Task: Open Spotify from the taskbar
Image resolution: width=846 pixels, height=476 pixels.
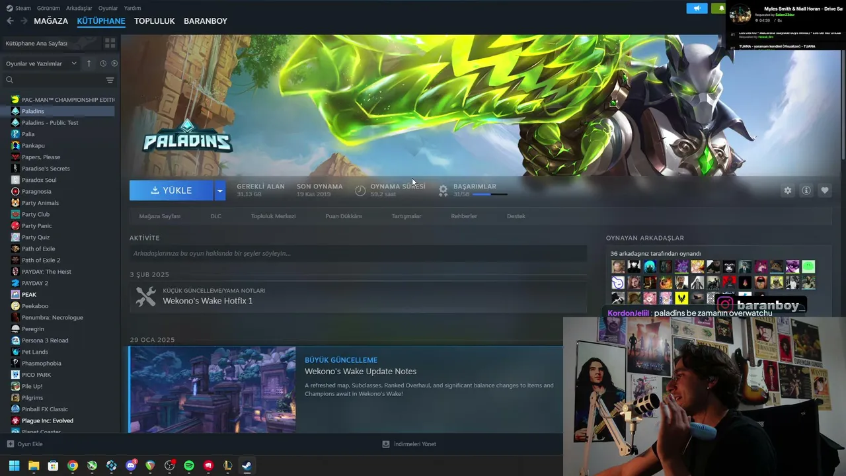Action: point(189,465)
